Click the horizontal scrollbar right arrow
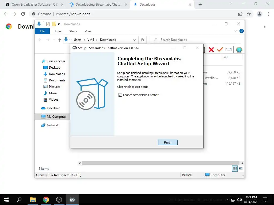The width and height of the screenshot is (274, 205). click(x=242, y=163)
